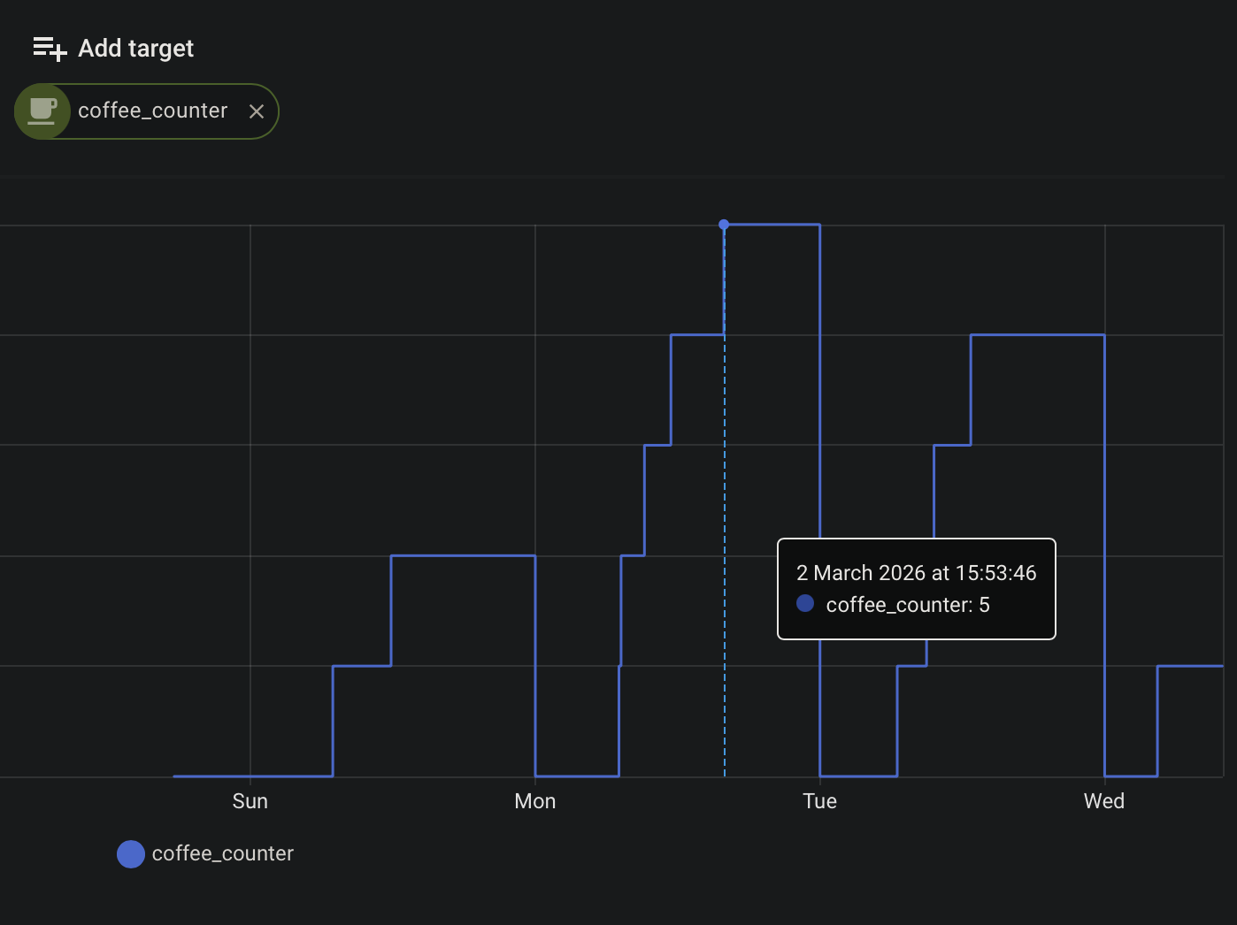Click the coffee_counter chip label
The height and width of the screenshot is (925, 1237).
click(153, 111)
